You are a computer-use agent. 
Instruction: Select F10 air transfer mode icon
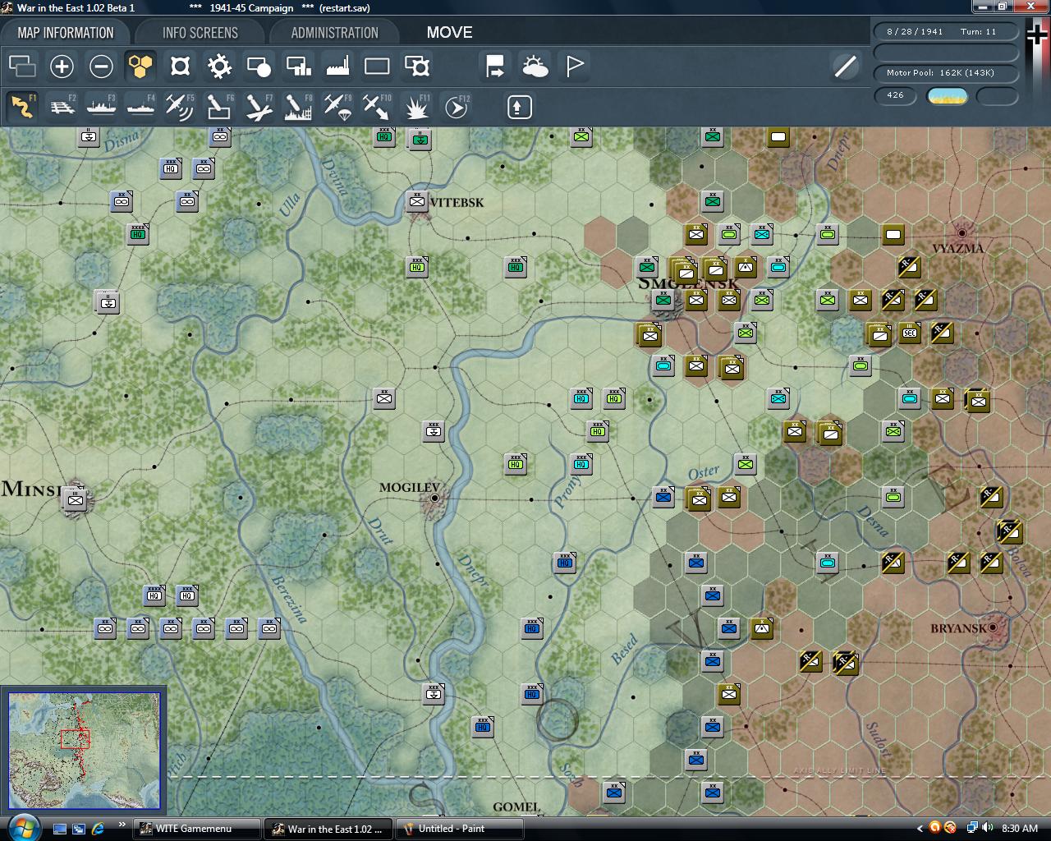click(377, 108)
